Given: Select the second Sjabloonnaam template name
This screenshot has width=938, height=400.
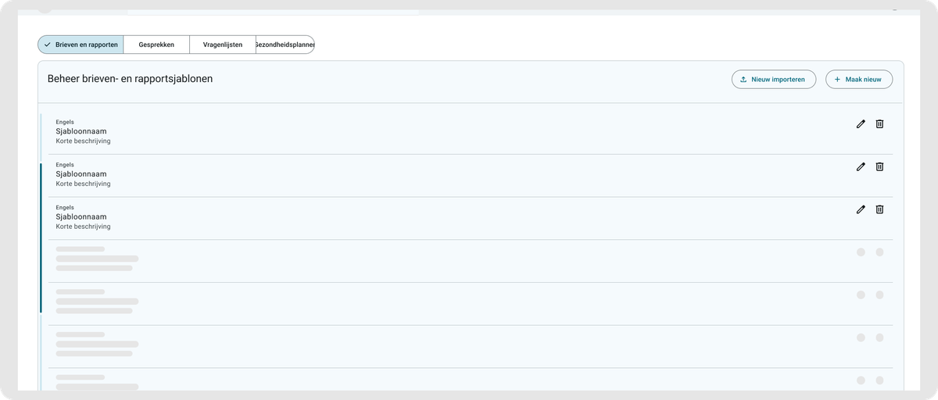Looking at the screenshot, I should click(81, 174).
